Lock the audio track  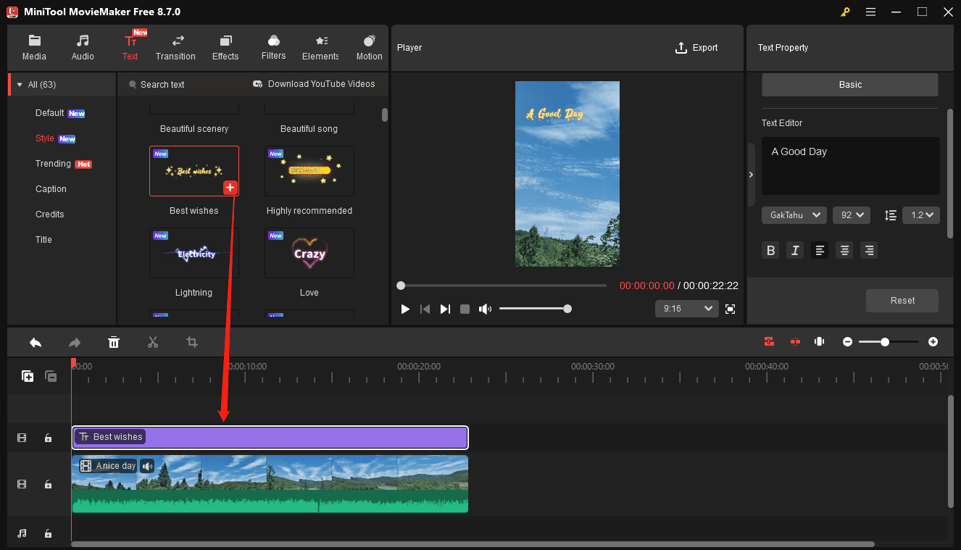[48, 533]
